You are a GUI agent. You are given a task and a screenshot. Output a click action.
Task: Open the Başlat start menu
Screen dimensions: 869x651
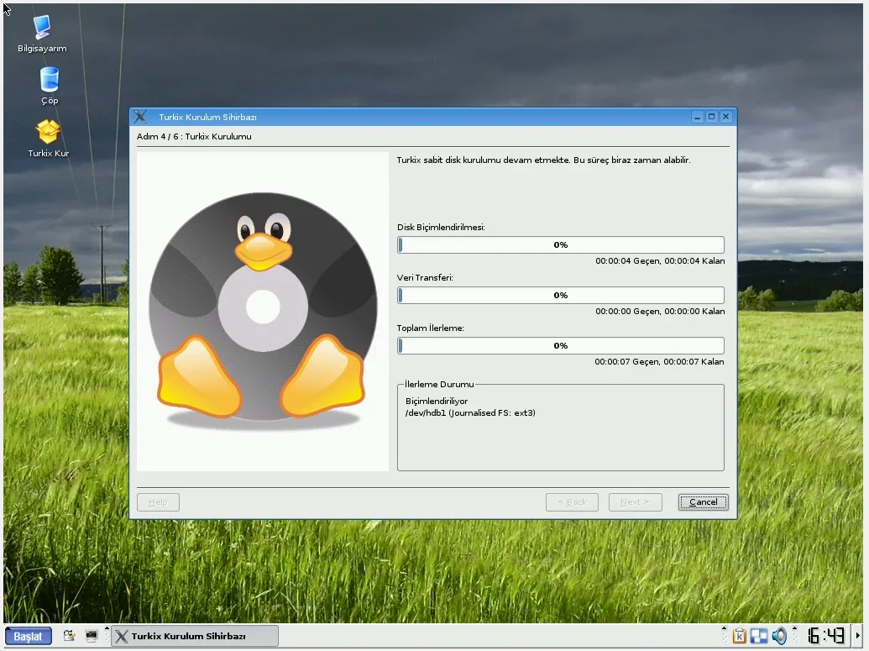tap(29, 636)
